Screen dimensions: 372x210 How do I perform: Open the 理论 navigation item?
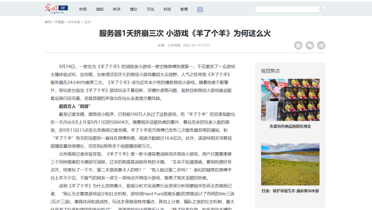(x=134, y=9)
